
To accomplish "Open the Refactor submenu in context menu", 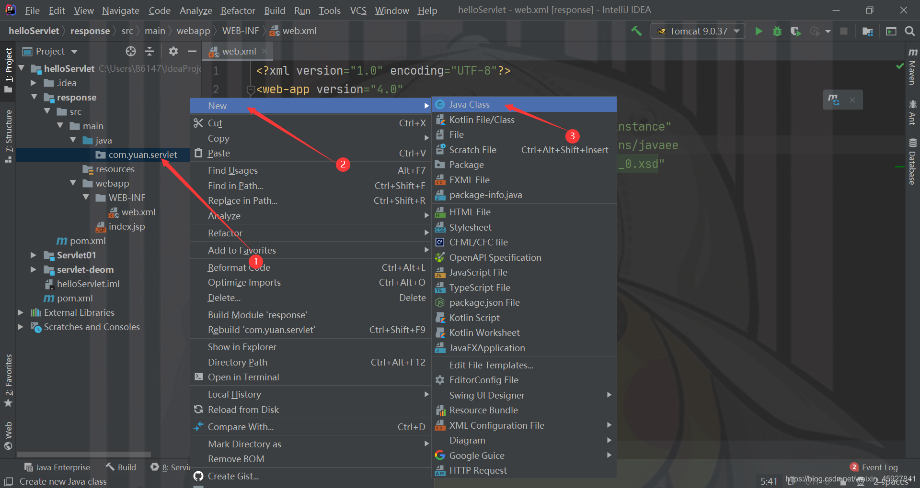I will pyautogui.click(x=311, y=233).
